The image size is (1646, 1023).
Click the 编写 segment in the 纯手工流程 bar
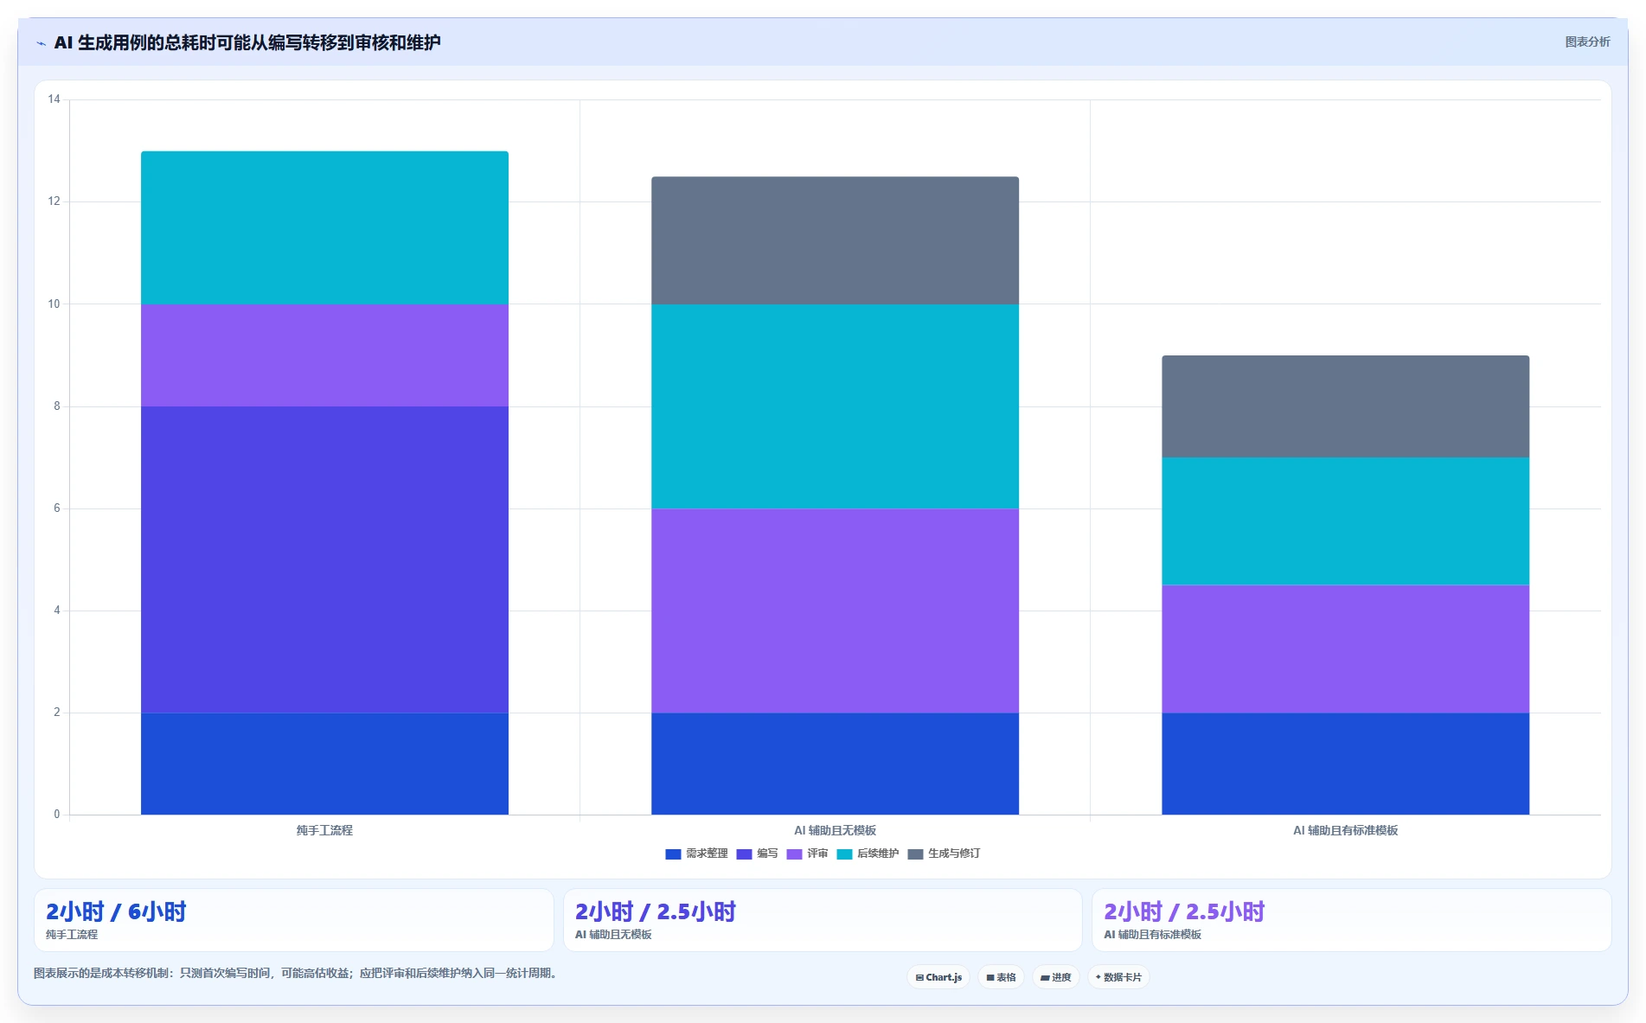[324, 559]
